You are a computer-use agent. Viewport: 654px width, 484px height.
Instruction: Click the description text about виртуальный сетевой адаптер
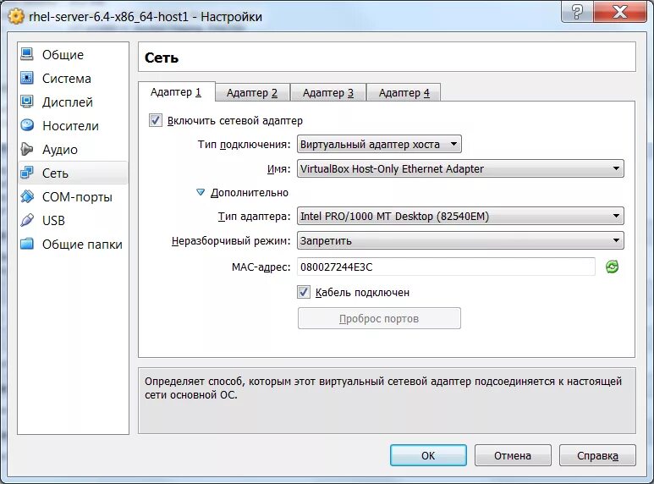pos(383,388)
